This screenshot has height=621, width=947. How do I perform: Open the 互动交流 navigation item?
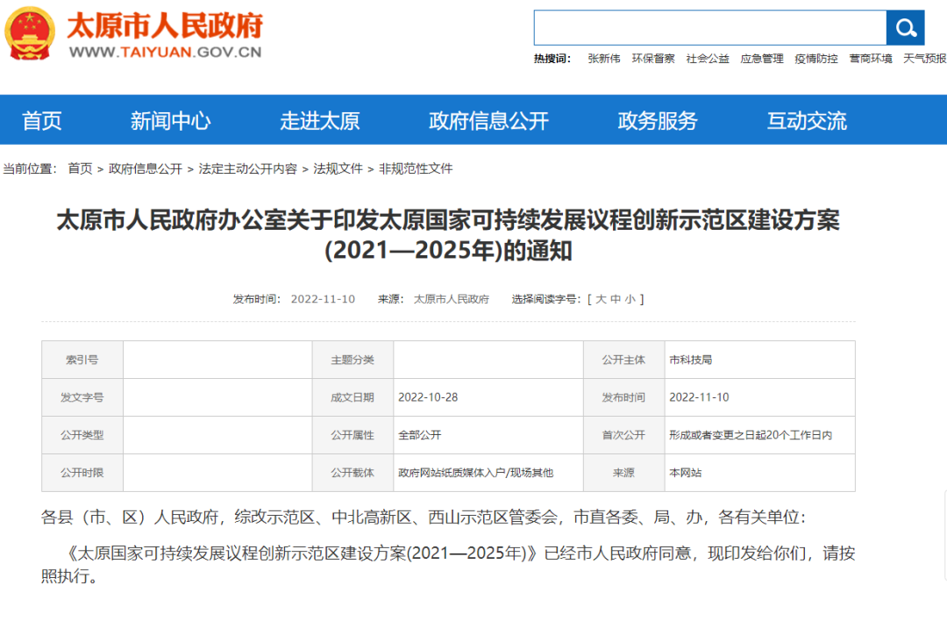807,121
